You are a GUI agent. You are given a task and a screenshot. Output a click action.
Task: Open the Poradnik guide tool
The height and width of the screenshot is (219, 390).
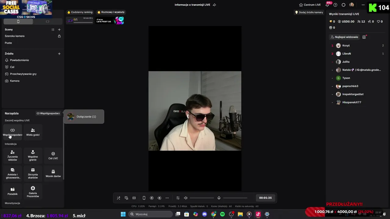pos(12,191)
